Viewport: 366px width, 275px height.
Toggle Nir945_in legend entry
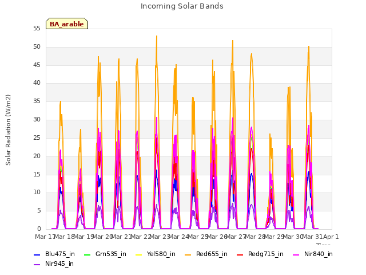[x=54, y=264]
